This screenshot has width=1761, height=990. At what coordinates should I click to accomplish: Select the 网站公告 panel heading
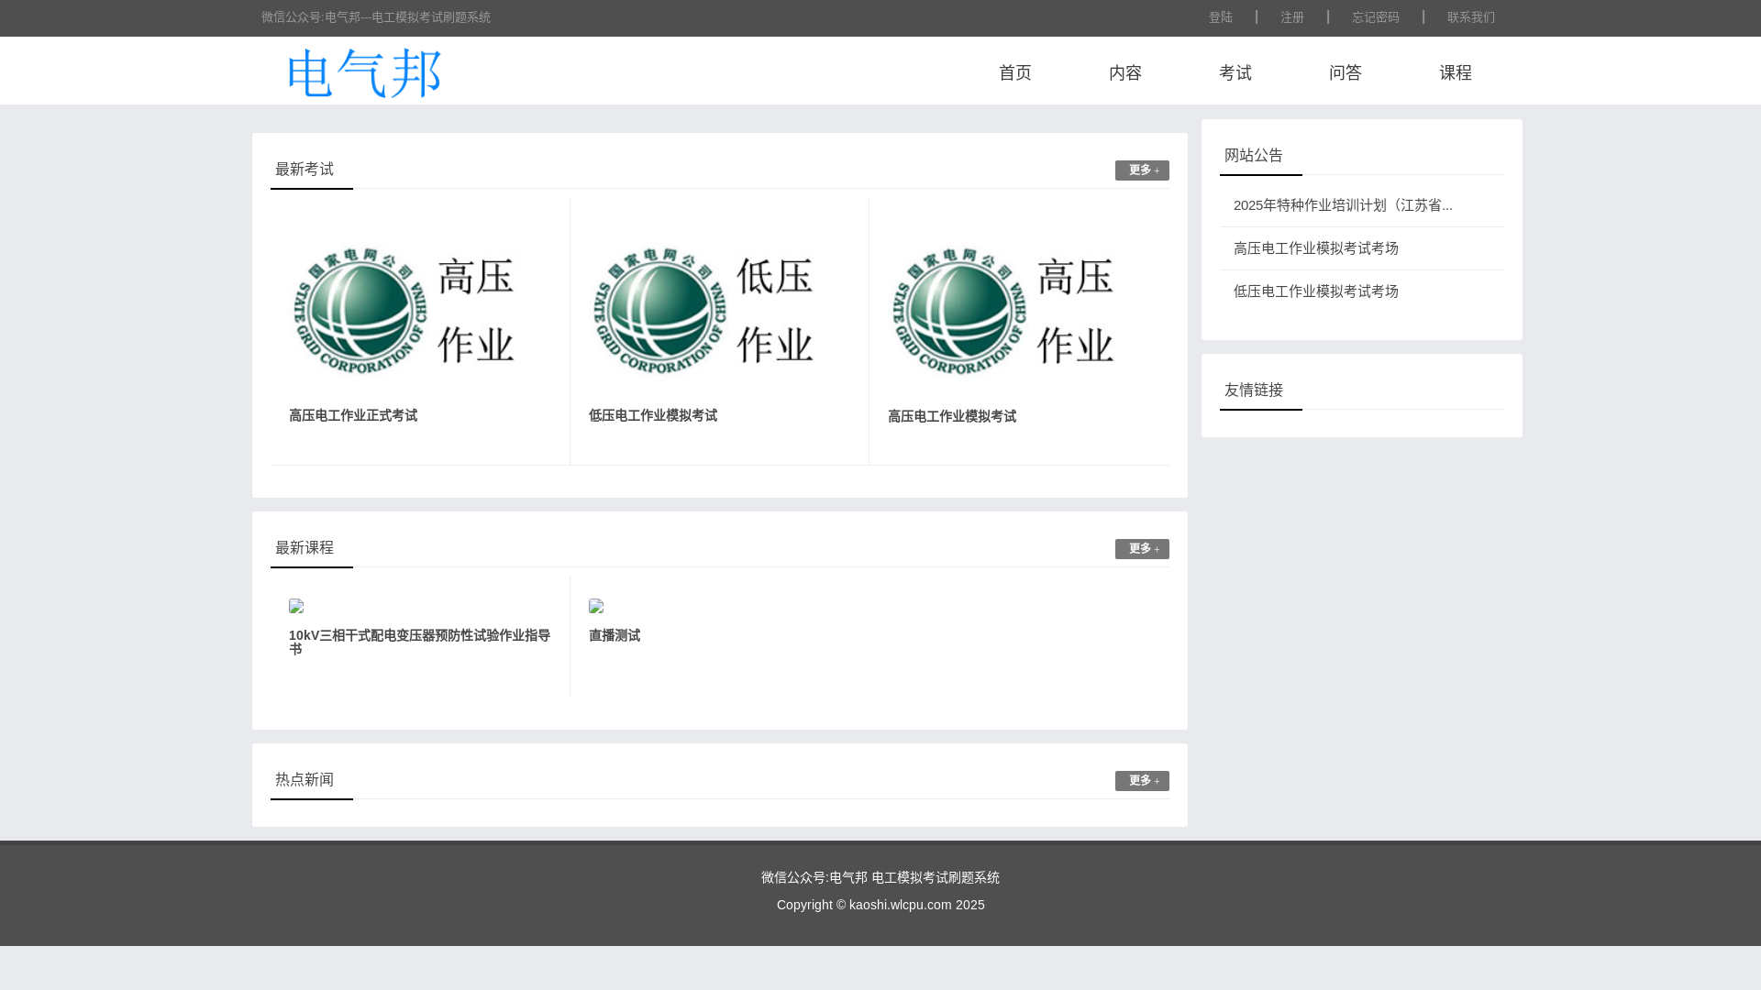click(x=1254, y=156)
